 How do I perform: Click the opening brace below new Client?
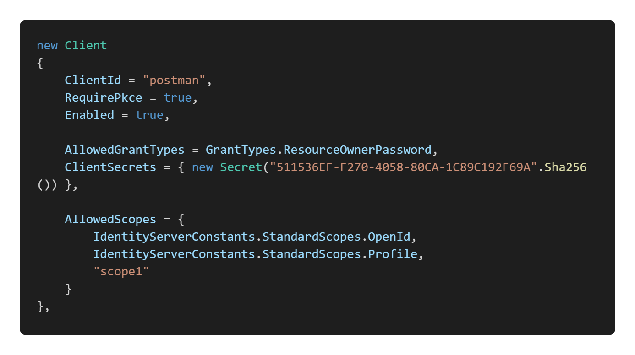(40, 63)
